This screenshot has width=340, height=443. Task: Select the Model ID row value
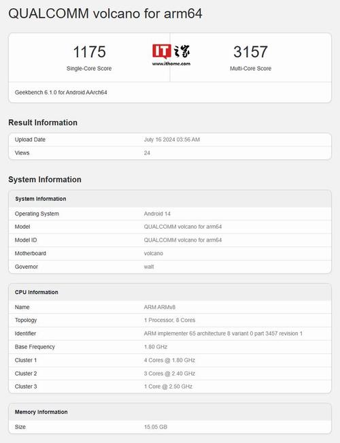coord(183,240)
